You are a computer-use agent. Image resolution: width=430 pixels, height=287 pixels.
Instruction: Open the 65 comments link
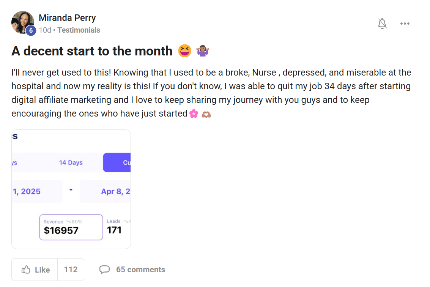[x=140, y=270]
